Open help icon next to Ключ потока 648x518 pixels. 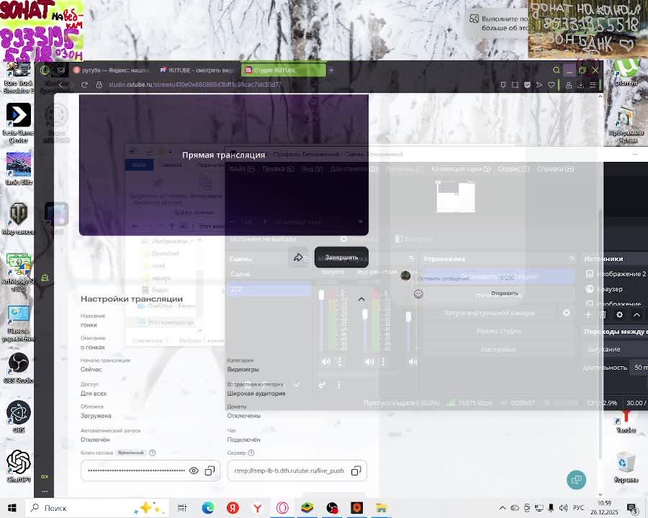[152, 453]
